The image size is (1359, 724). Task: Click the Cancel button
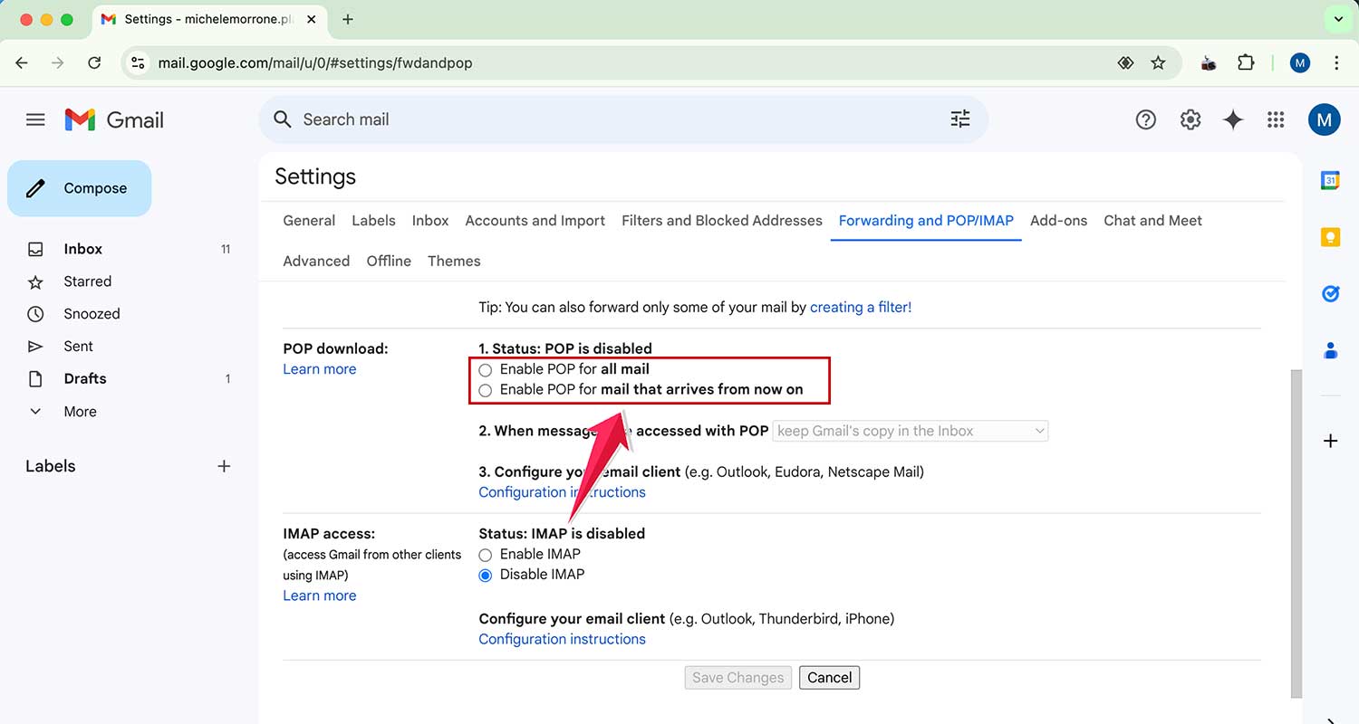(x=829, y=677)
